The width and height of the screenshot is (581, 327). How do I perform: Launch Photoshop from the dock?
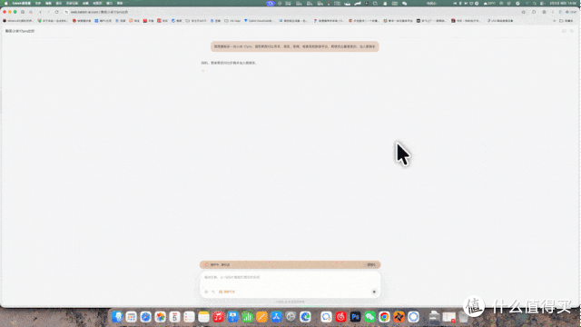[355, 317]
